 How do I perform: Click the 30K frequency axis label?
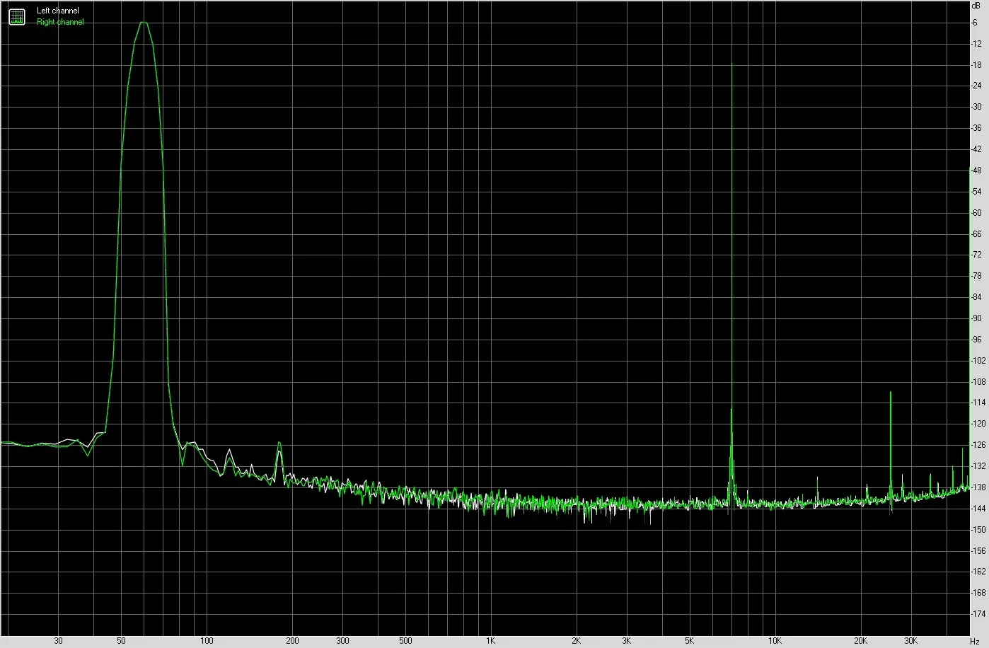[x=910, y=642]
